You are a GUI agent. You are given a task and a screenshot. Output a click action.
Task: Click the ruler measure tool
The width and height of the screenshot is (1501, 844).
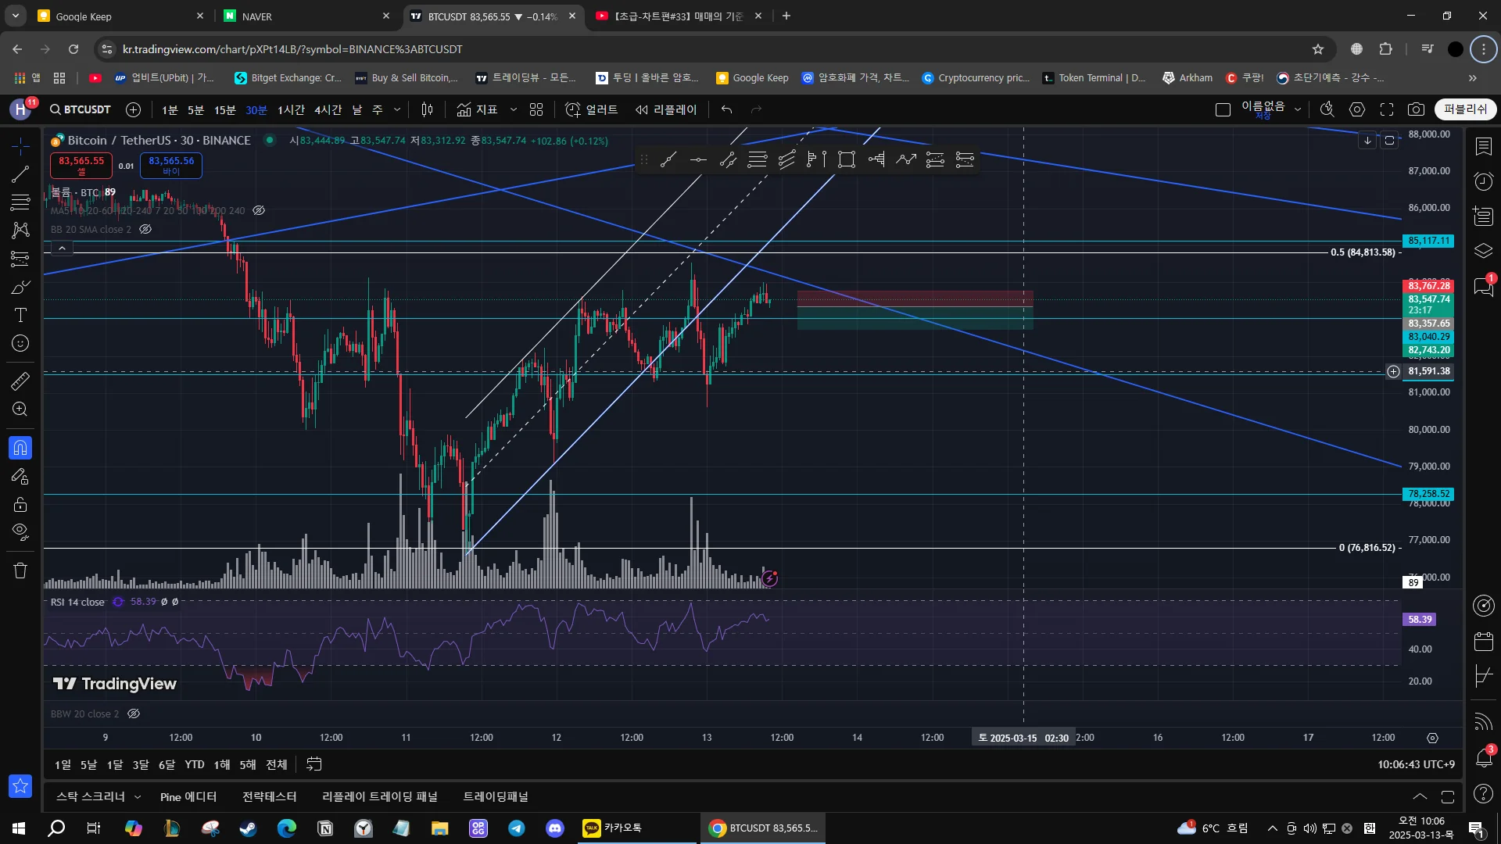pyautogui.click(x=20, y=381)
